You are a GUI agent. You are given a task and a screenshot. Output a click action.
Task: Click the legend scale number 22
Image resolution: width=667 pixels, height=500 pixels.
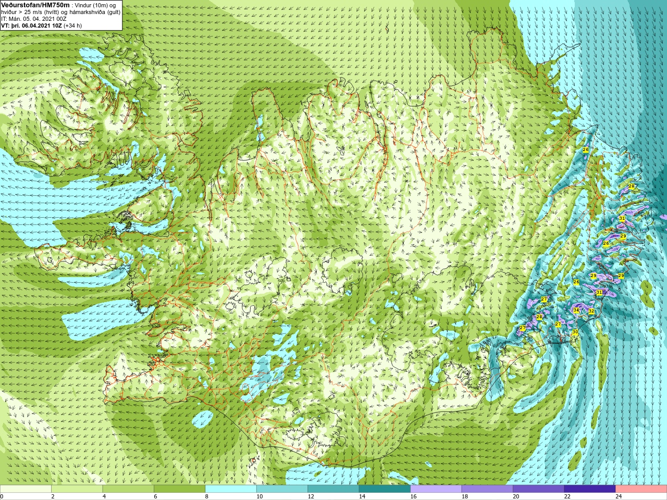point(567,496)
